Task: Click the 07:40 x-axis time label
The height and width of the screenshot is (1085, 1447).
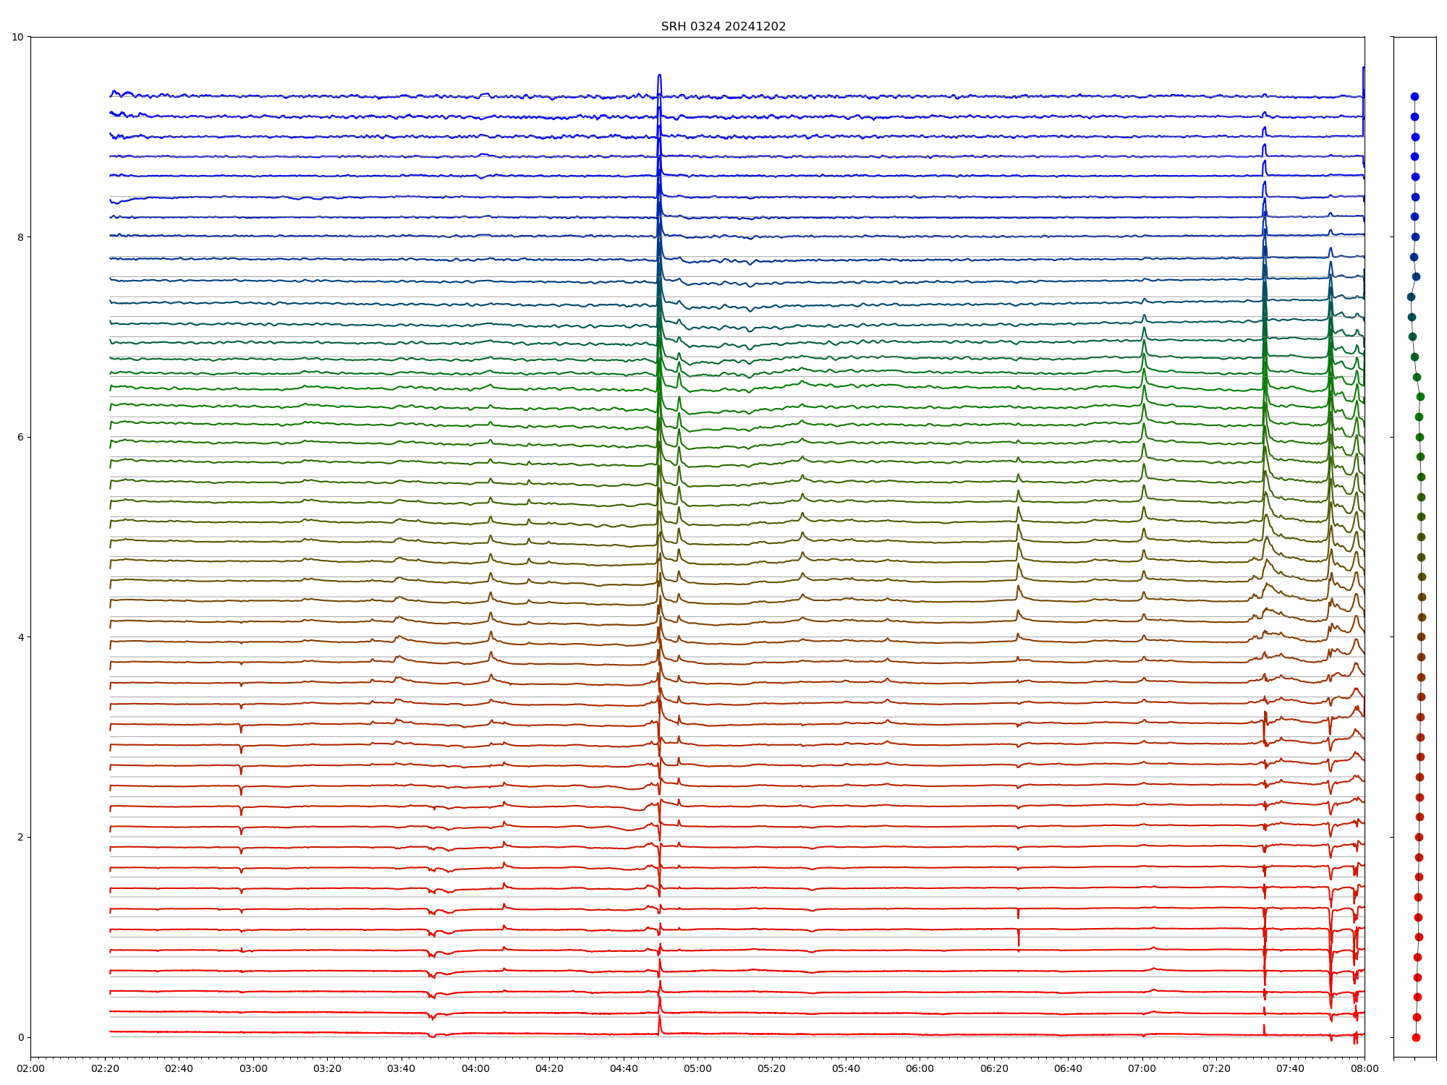Action: tap(1290, 1068)
